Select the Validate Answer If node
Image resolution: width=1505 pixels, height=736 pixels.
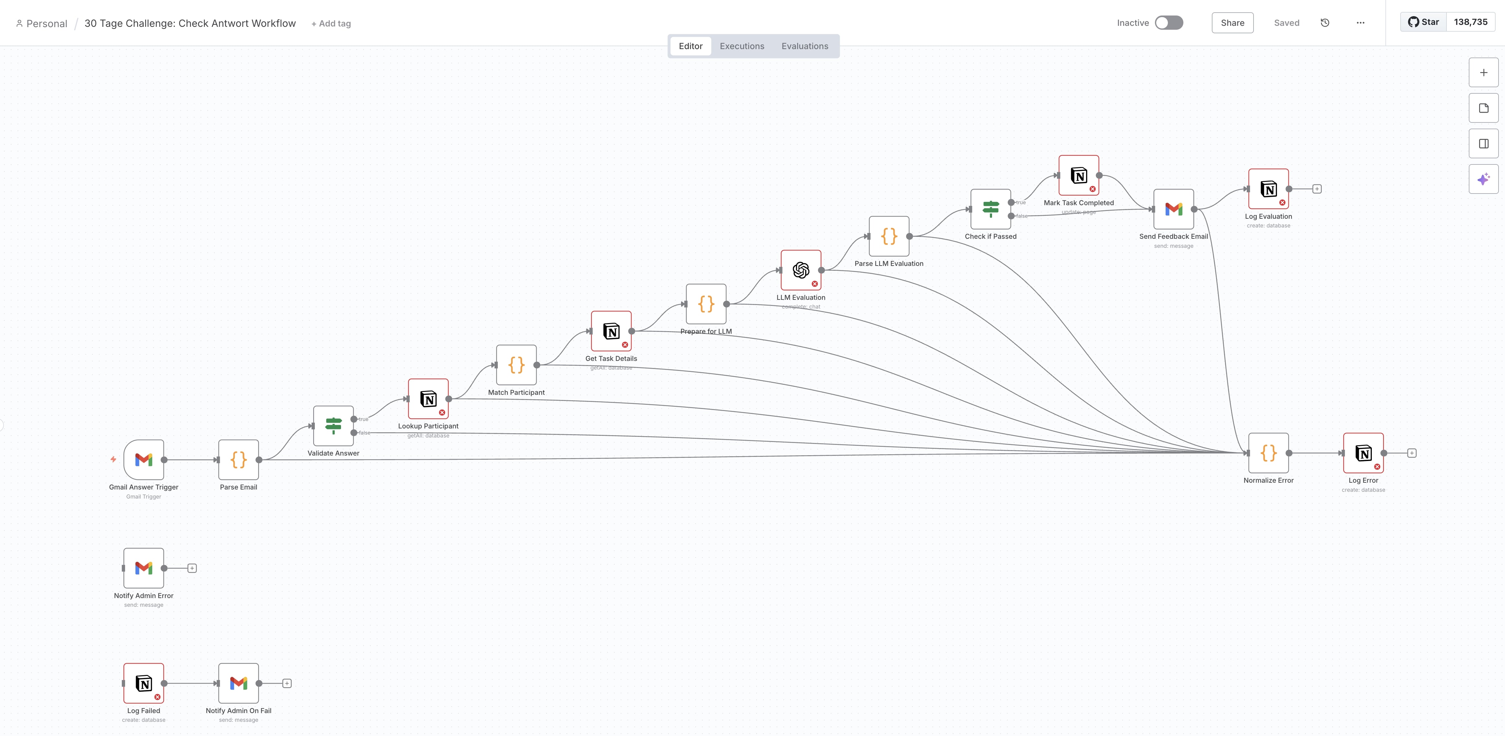[333, 426]
